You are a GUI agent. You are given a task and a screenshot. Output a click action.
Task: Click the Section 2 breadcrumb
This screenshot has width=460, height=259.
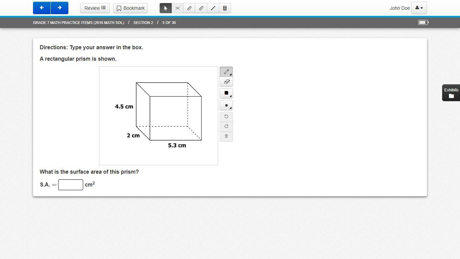[143, 23]
